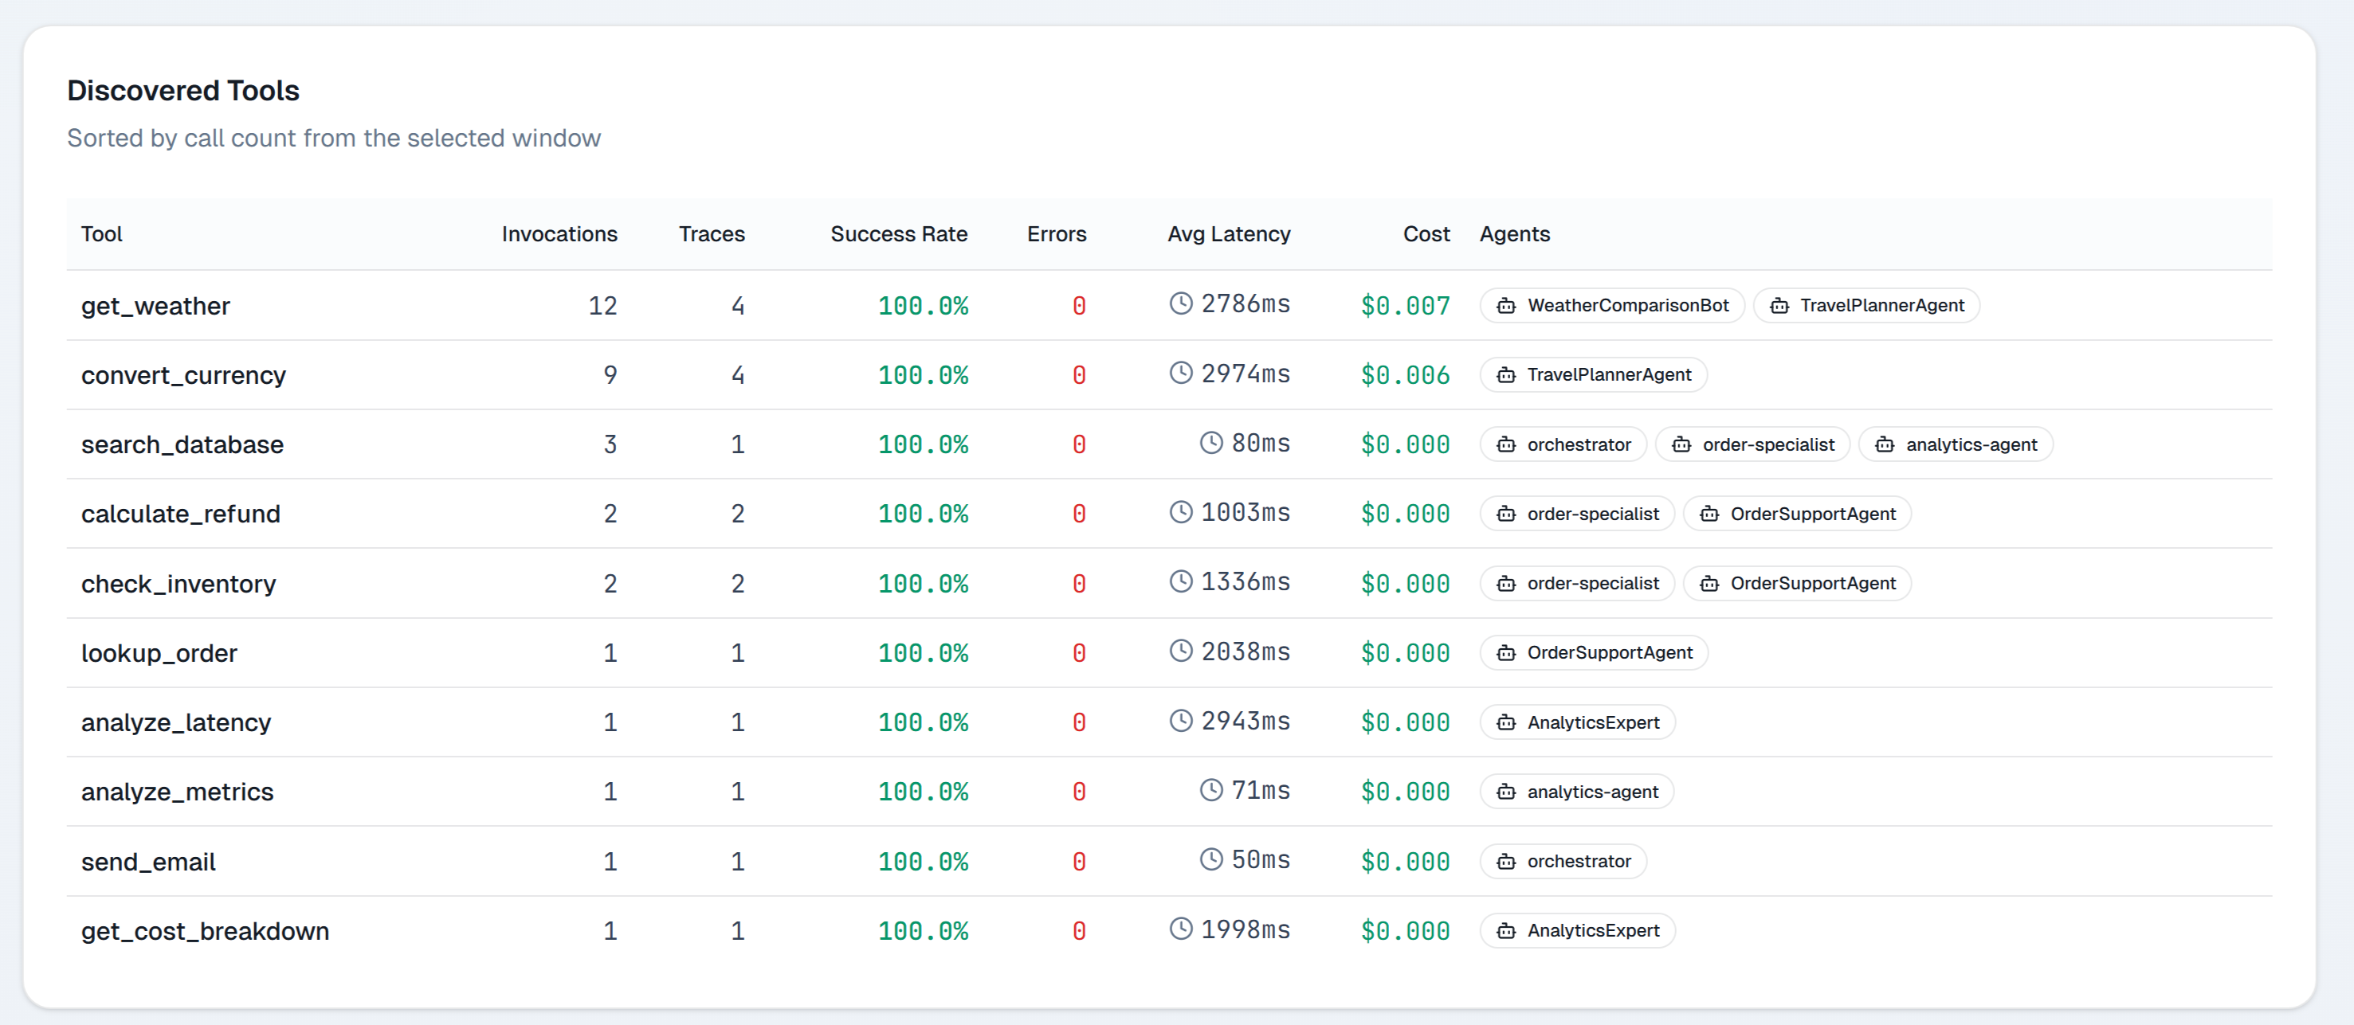Select the get_weather tool name
This screenshot has width=2354, height=1025.
(156, 306)
